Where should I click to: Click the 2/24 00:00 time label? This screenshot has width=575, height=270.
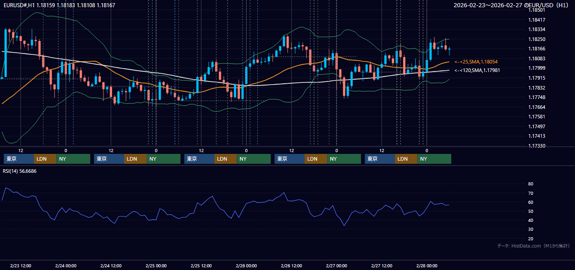(x=66, y=265)
